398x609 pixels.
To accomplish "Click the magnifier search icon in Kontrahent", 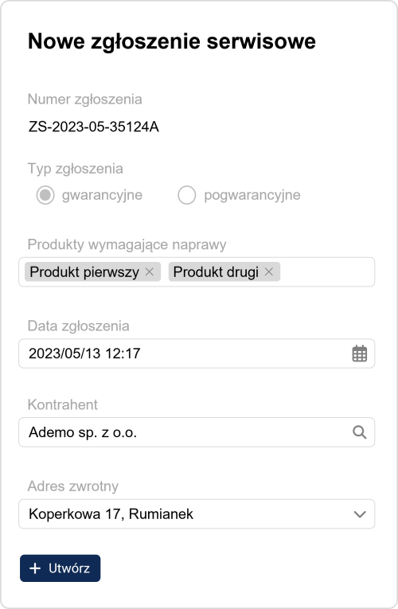I will tap(360, 432).
